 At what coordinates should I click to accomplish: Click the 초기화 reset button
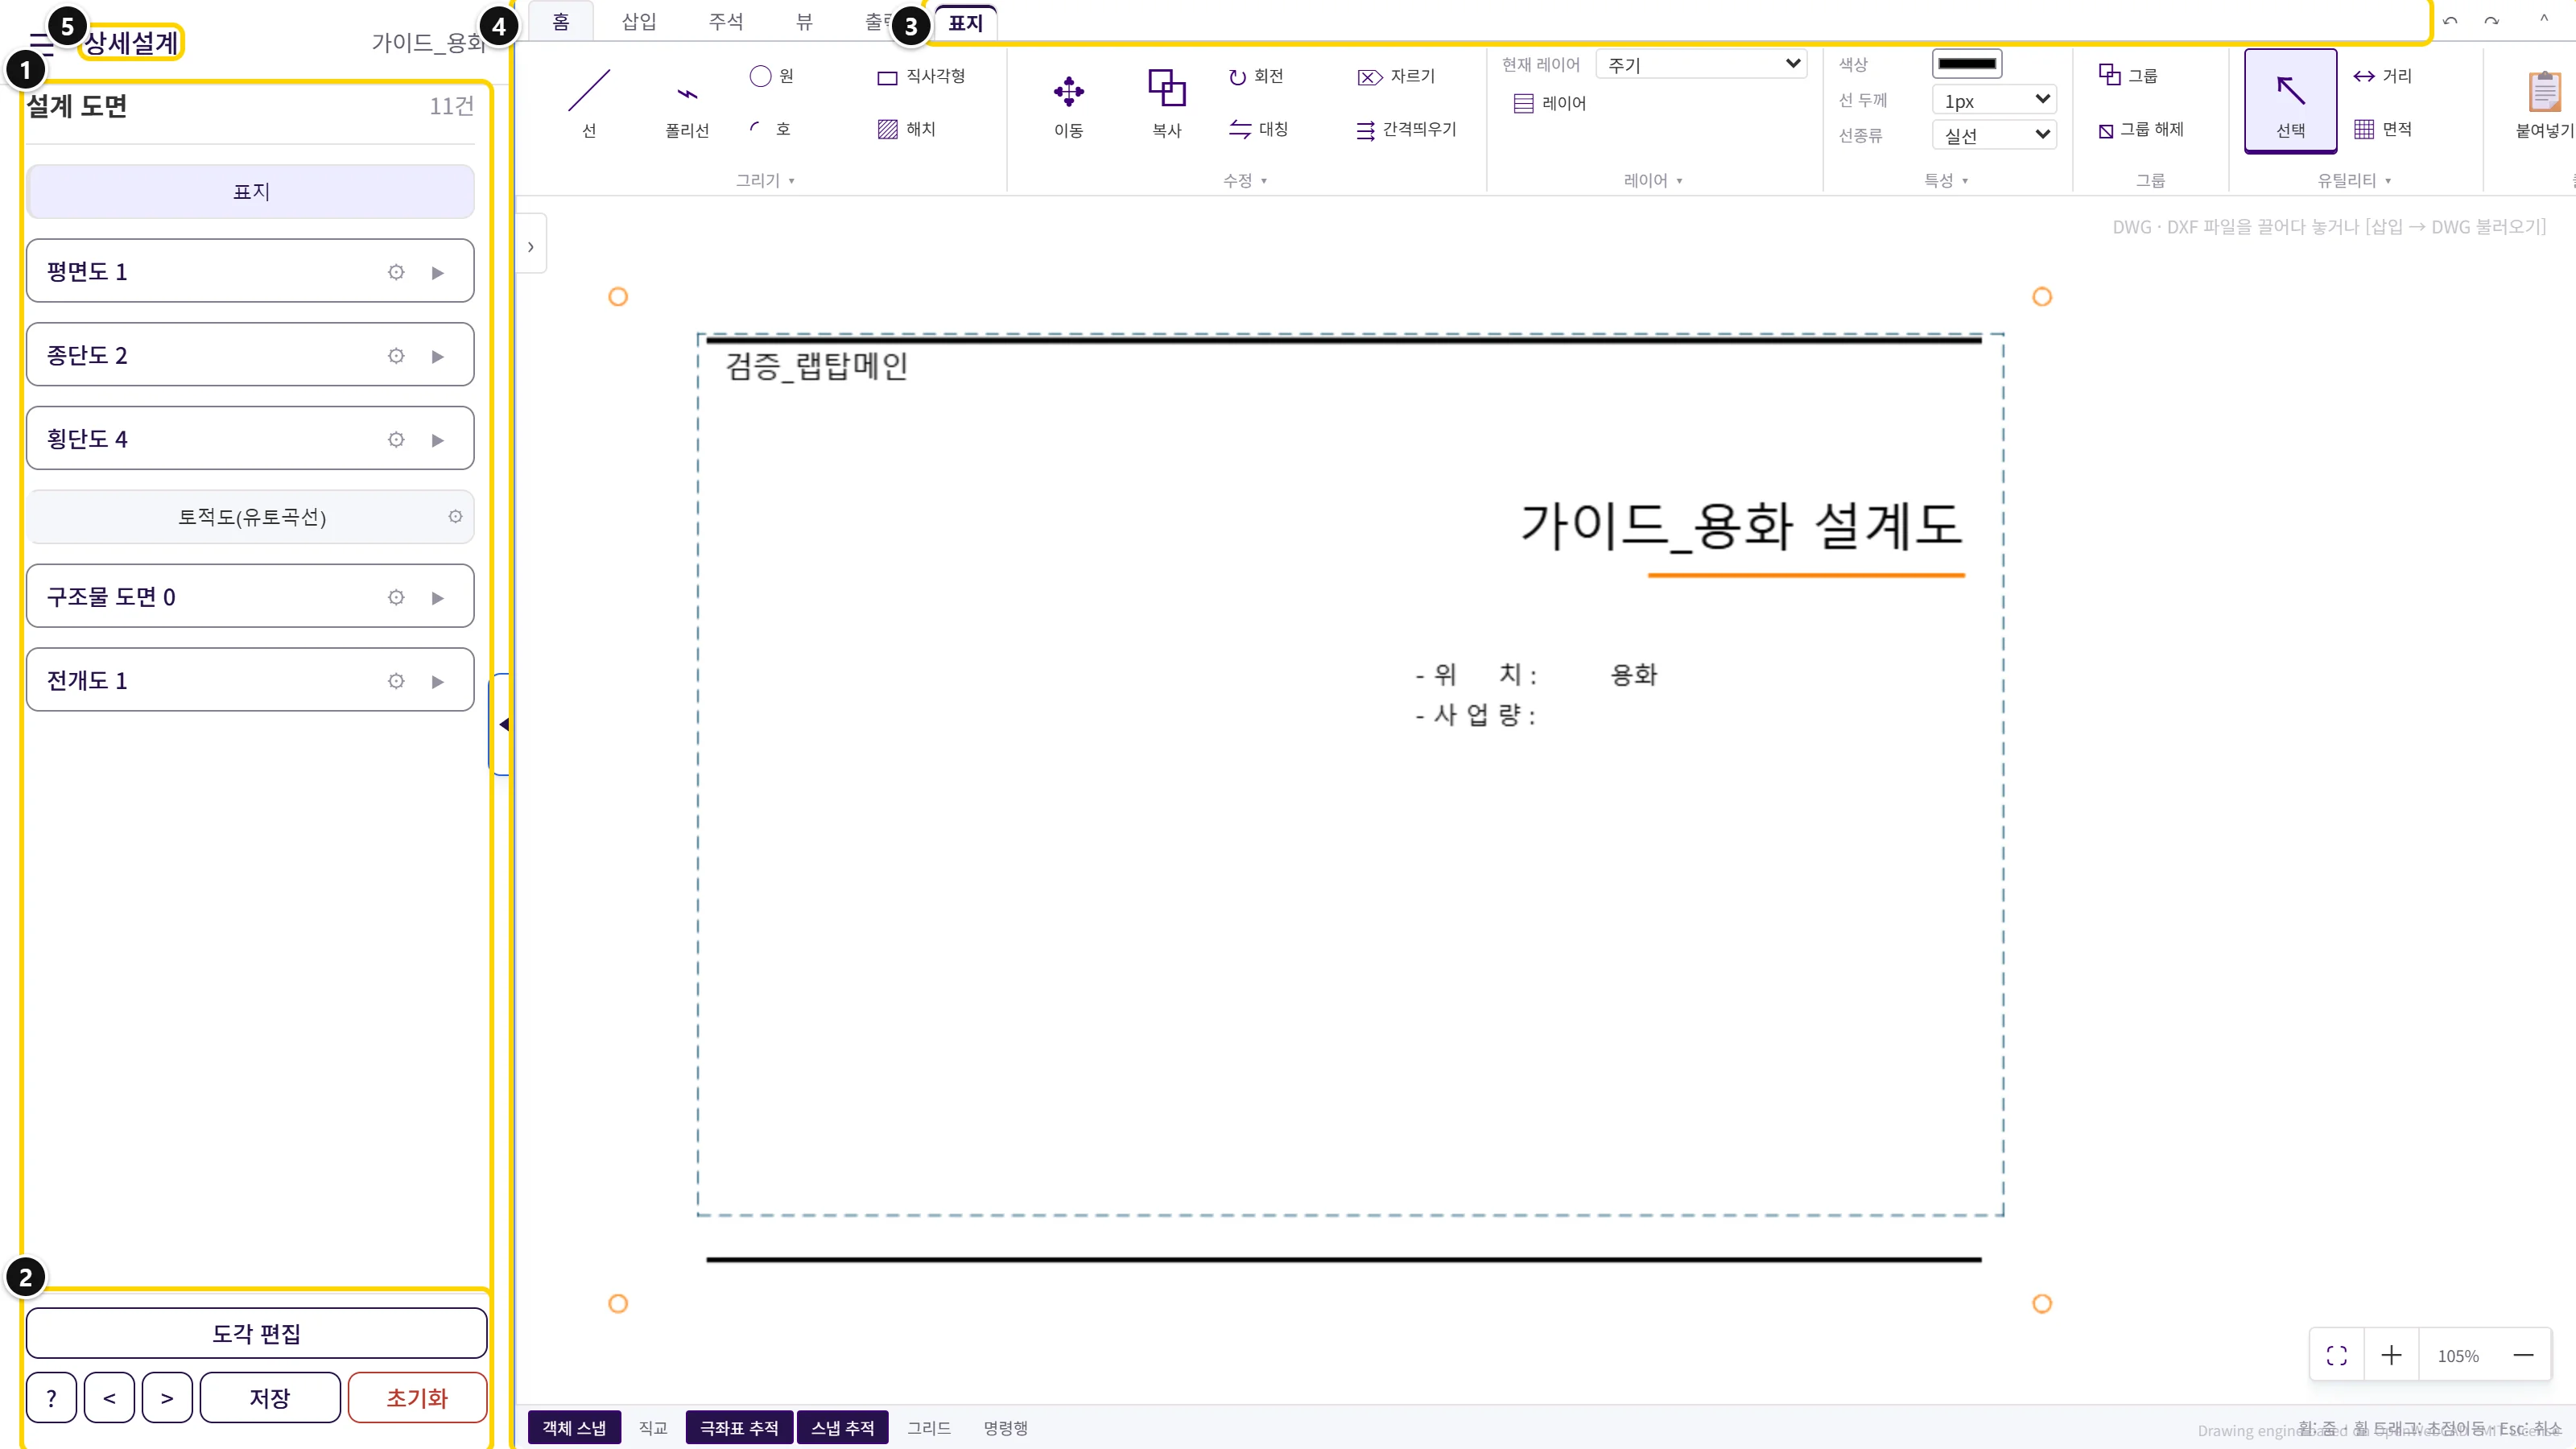pyautogui.click(x=417, y=1397)
